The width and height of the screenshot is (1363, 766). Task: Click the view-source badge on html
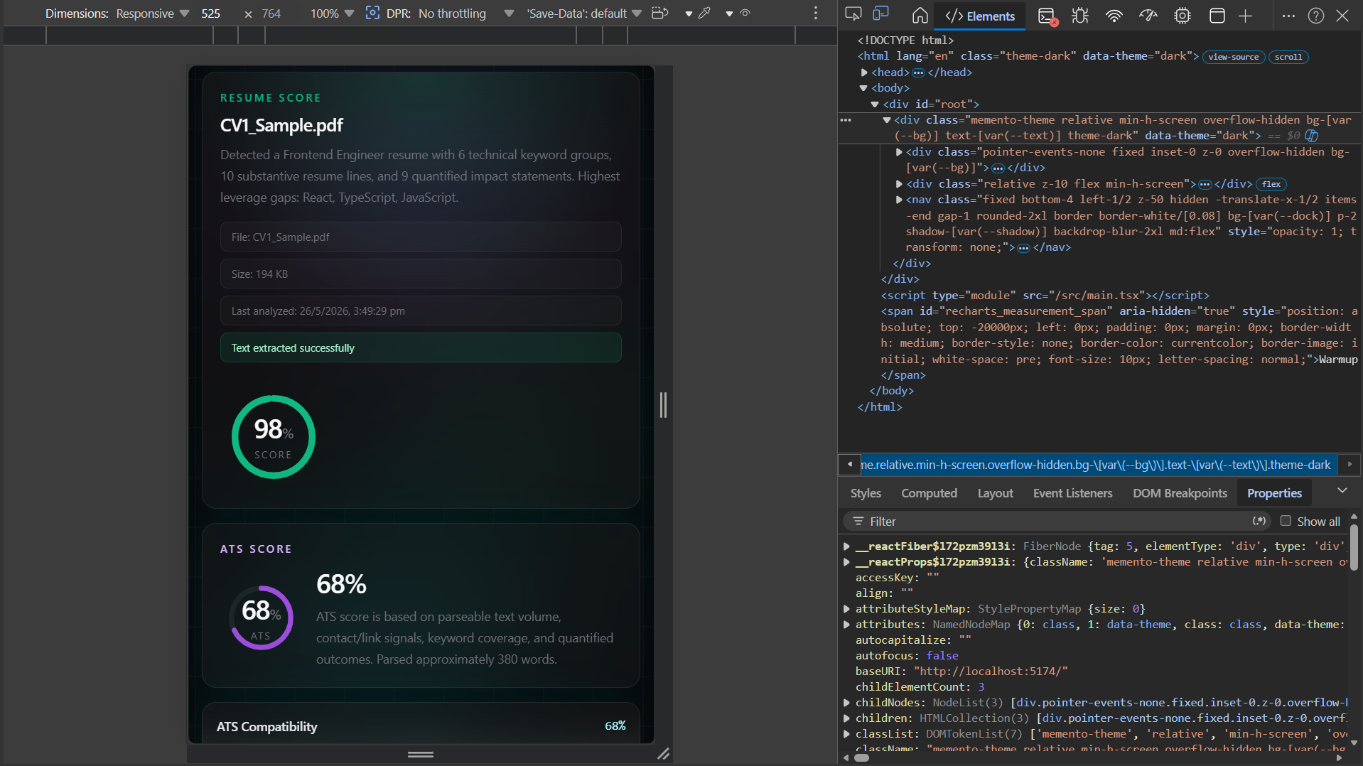[1233, 57]
